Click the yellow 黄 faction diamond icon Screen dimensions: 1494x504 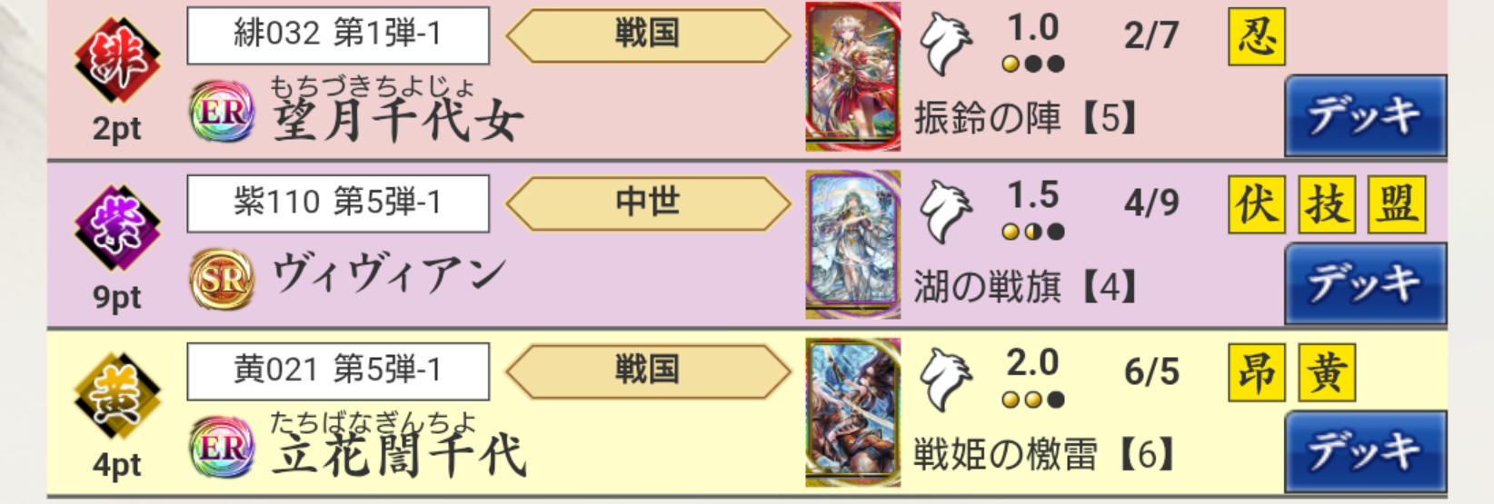pyautogui.click(x=117, y=395)
